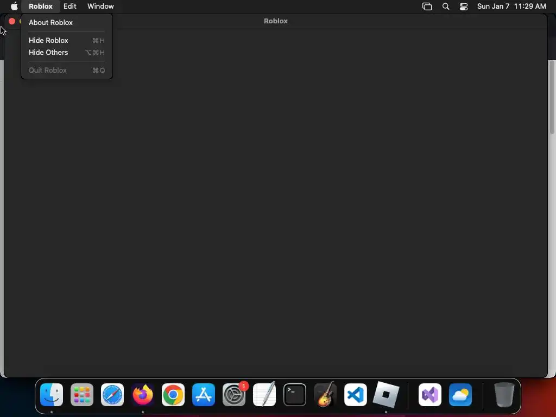
Task: Open Visual Studio Code from the Dock
Action: click(x=356, y=395)
